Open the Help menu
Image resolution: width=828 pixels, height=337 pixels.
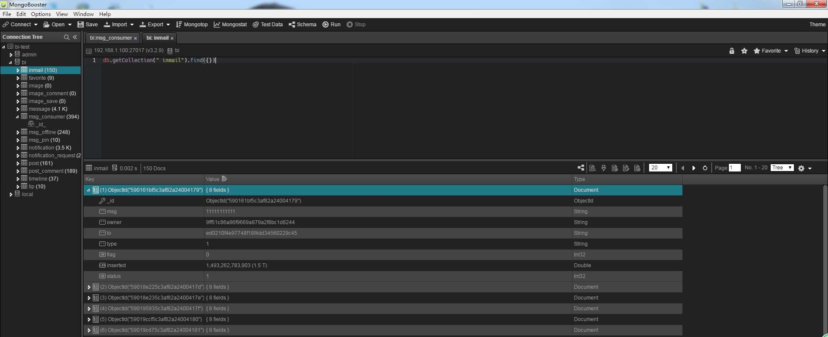pos(105,14)
